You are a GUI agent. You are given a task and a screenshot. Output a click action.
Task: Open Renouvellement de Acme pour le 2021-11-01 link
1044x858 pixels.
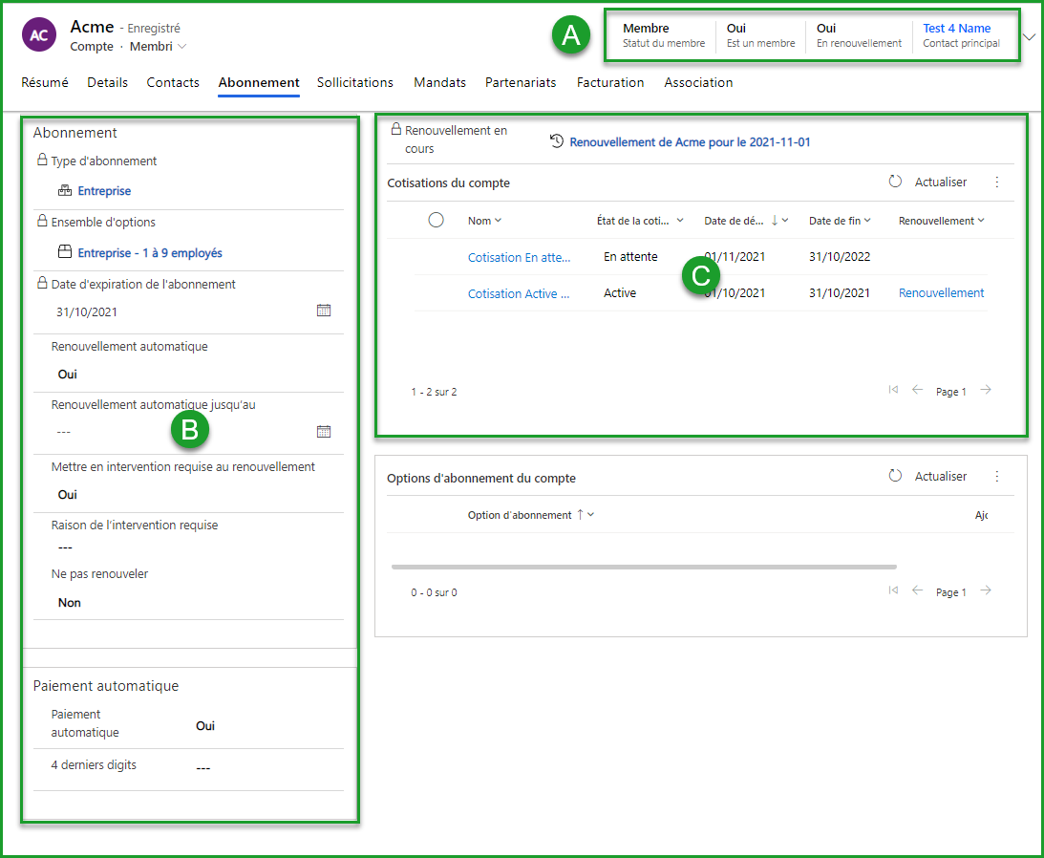click(690, 142)
